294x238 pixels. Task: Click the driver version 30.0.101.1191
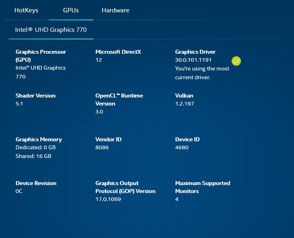(x=193, y=60)
